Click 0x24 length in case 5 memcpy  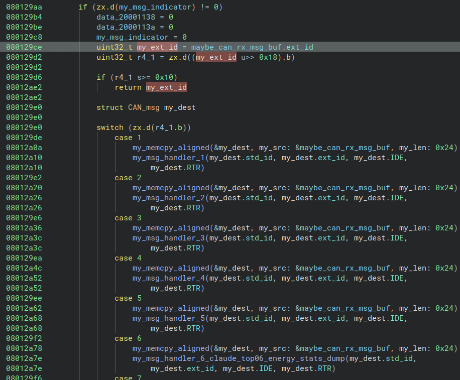(x=444, y=308)
